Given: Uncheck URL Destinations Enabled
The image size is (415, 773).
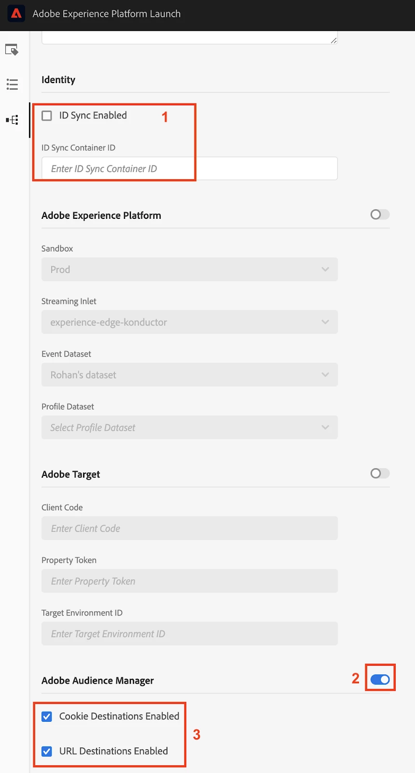Looking at the screenshot, I should tap(47, 751).
